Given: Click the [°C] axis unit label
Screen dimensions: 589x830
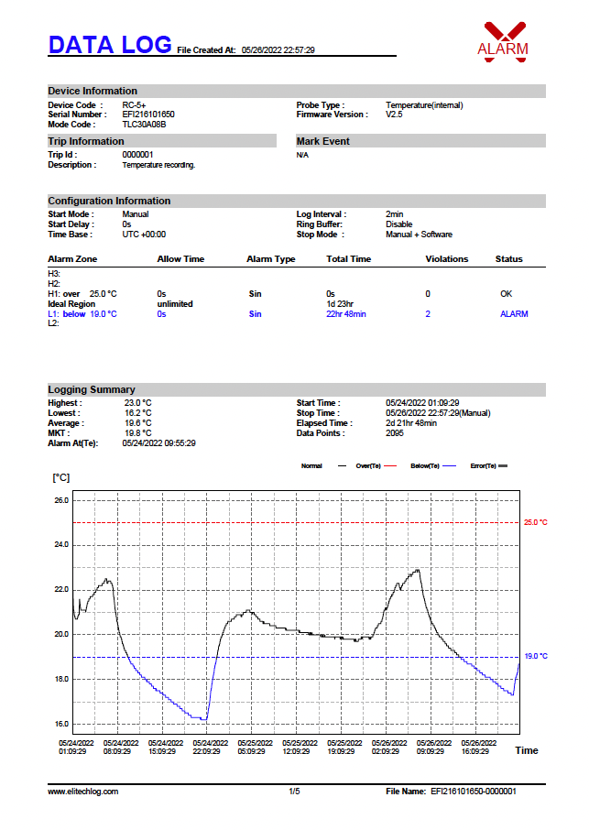Looking at the screenshot, I should click(x=60, y=478).
